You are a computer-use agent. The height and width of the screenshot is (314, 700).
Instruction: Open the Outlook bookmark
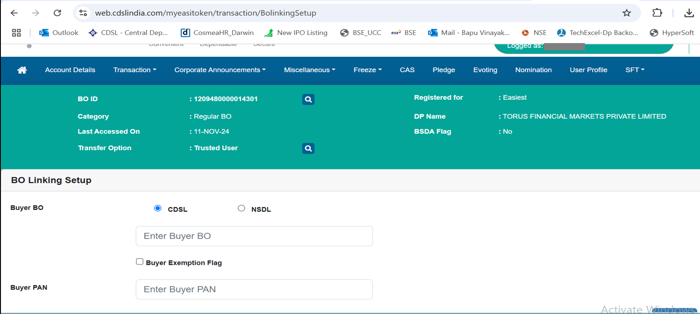point(59,33)
